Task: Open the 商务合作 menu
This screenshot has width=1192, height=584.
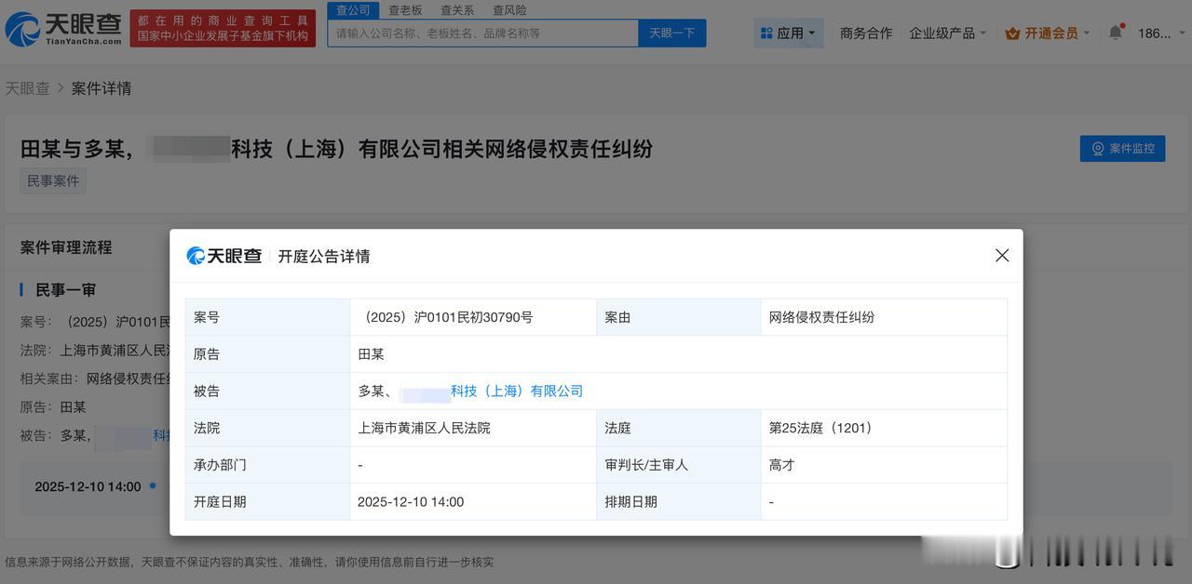Action: pos(865,32)
